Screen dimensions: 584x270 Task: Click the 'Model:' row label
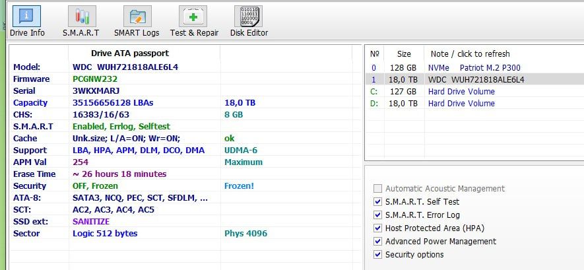tap(26, 67)
